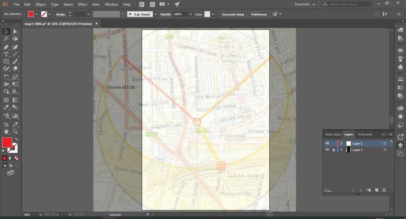Click Layer 1 target circle
The width and height of the screenshot is (406, 219).
click(x=385, y=150)
